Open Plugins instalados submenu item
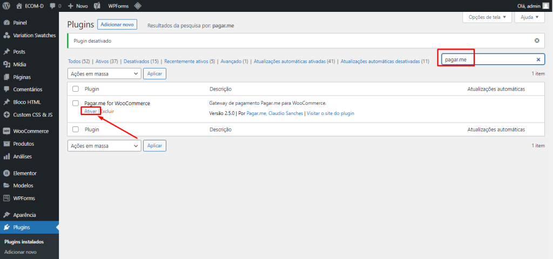 pos(24,242)
